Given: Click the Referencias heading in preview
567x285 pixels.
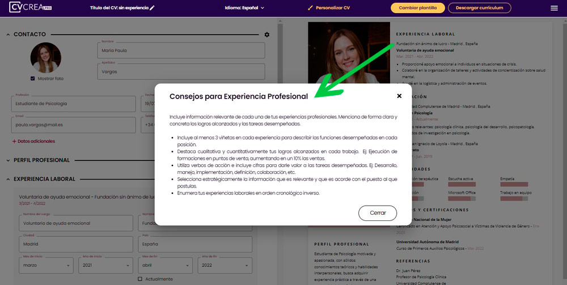Looking at the screenshot, I should pyautogui.click(x=413, y=261).
